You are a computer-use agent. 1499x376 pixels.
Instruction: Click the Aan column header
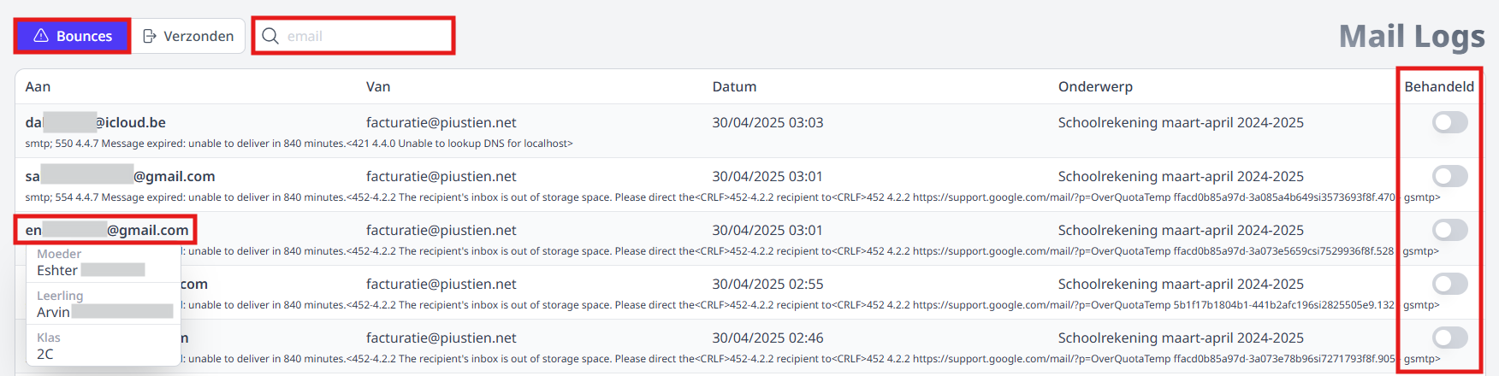(38, 86)
